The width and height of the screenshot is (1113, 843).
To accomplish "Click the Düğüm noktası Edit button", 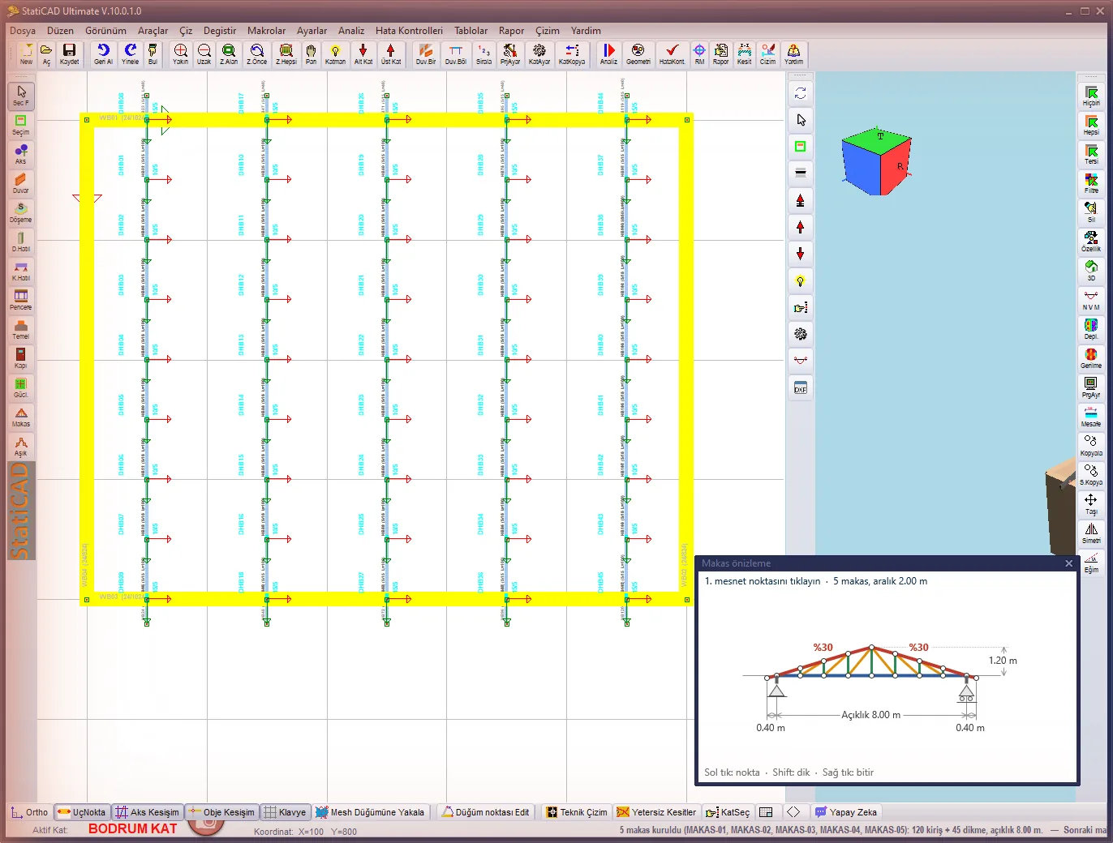I will [x=485, y=812].
